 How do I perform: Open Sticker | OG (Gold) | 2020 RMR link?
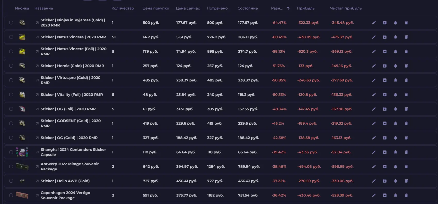[x=69, y=138]
